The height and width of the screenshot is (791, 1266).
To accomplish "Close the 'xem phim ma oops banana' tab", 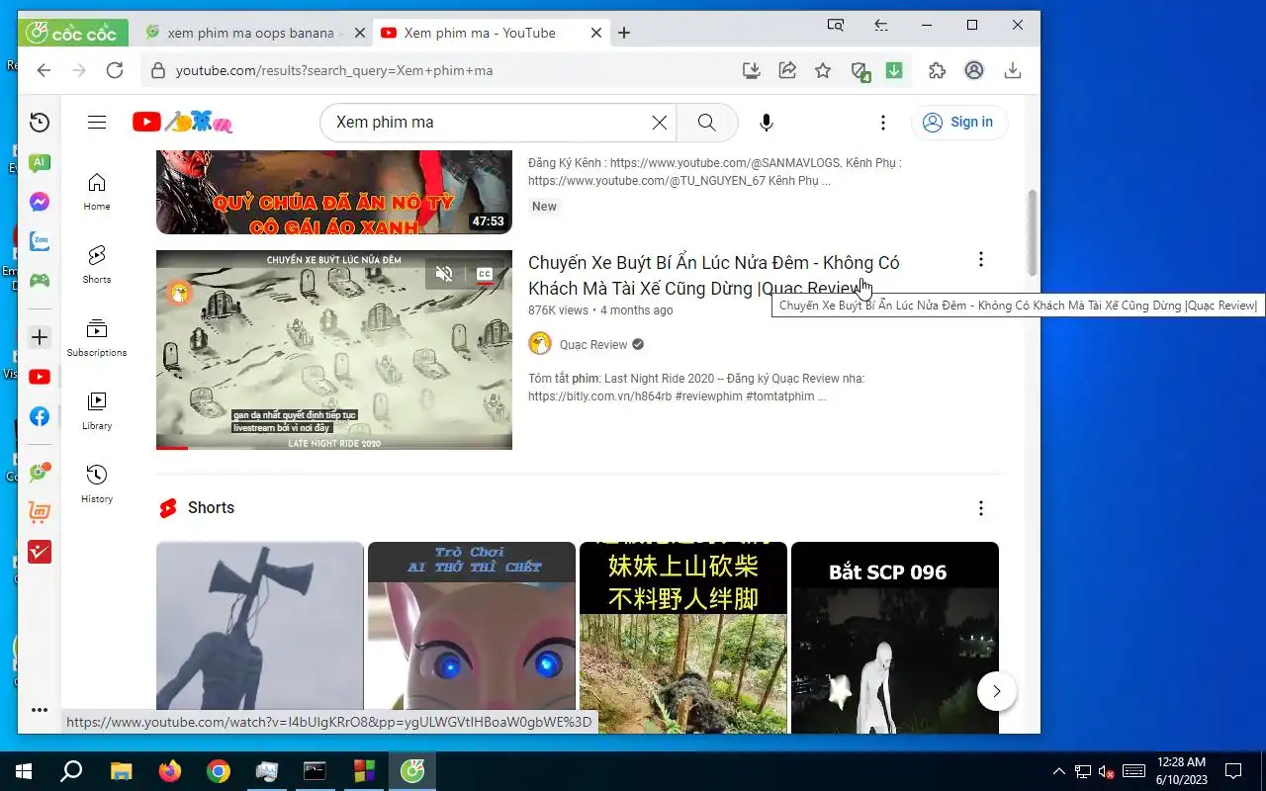I will 360,33.
